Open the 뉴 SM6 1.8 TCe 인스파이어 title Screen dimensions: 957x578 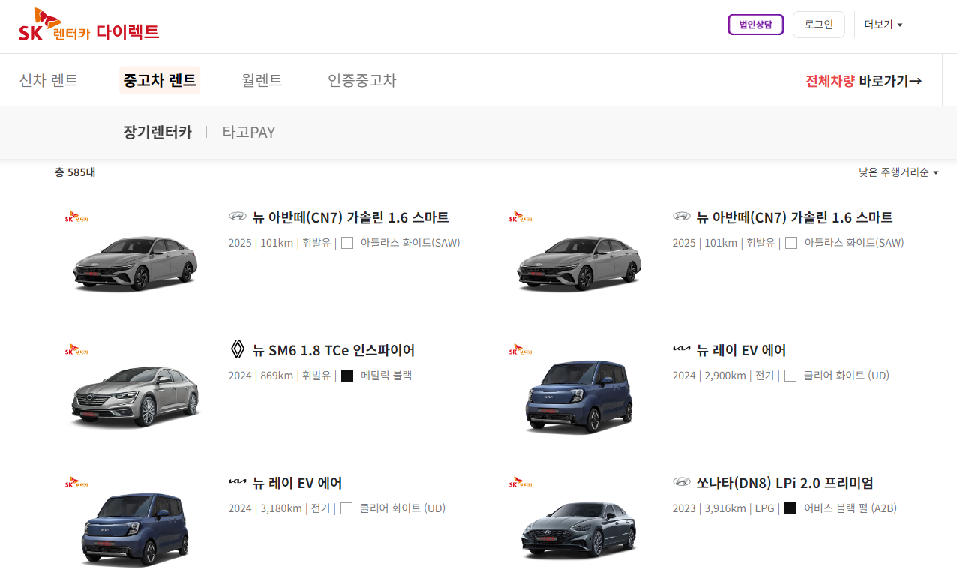coord(333,350)
